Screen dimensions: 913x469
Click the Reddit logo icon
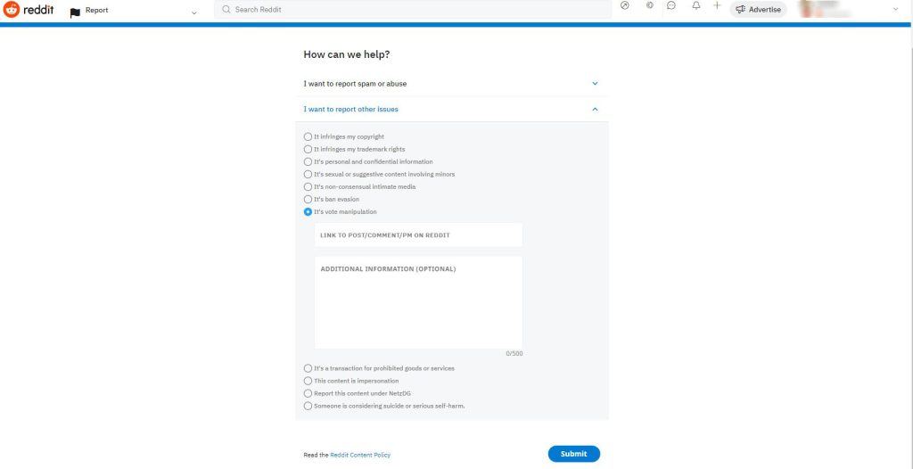click(x=12, y=10)
